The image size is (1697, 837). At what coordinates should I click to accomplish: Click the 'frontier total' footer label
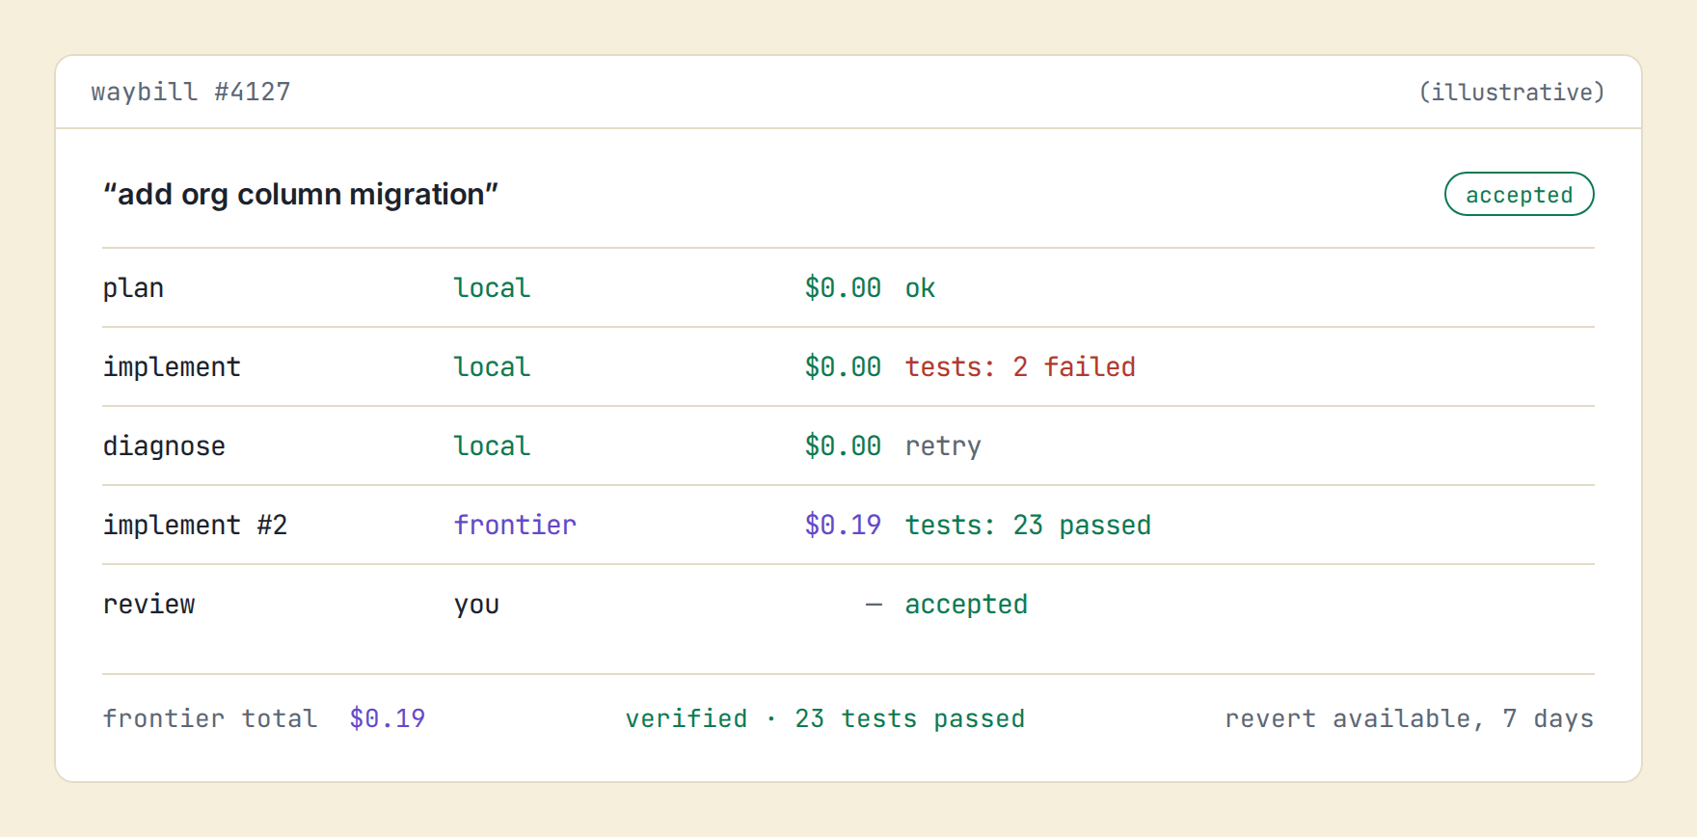coord(210,718)
